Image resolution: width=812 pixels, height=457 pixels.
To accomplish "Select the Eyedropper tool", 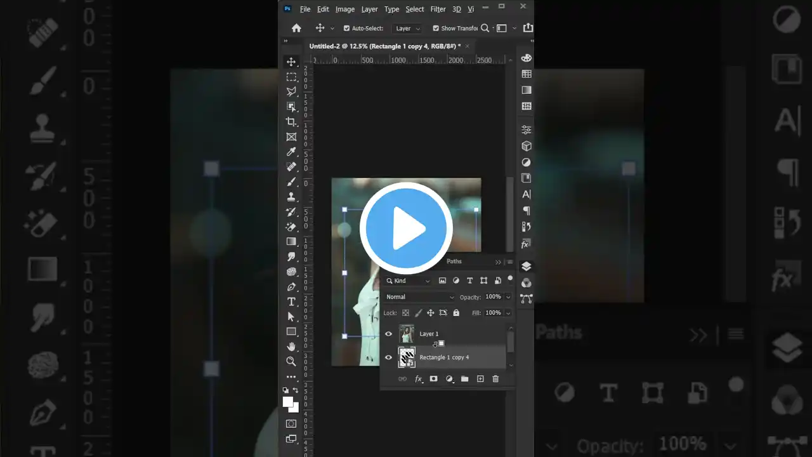I will click(291, 152).
